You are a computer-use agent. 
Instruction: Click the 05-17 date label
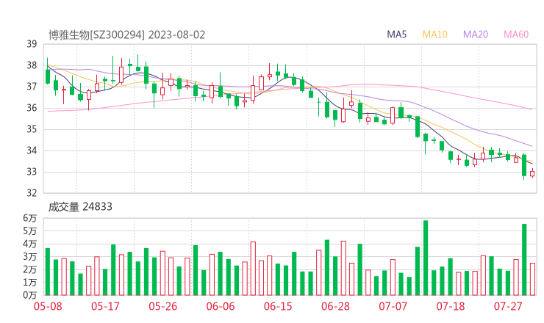point(105,306)
